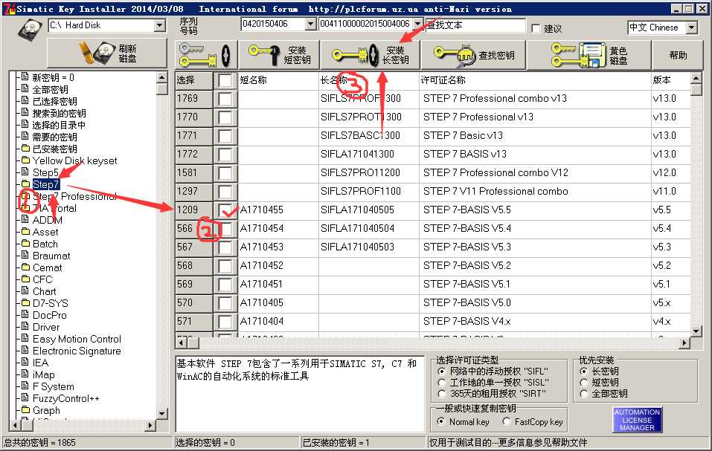Select the Asset folder in tree

coord(45,232)
